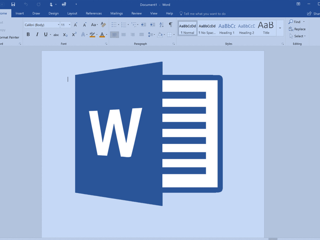Apply the Font Color button
This screenshot has height=240, width=320.
tap(102, 35)
